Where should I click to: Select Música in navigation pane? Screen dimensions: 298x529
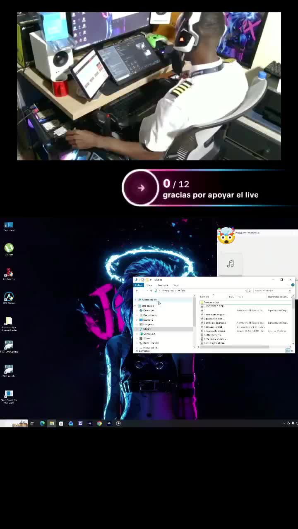pyautogui.click(x=147, y=329)
